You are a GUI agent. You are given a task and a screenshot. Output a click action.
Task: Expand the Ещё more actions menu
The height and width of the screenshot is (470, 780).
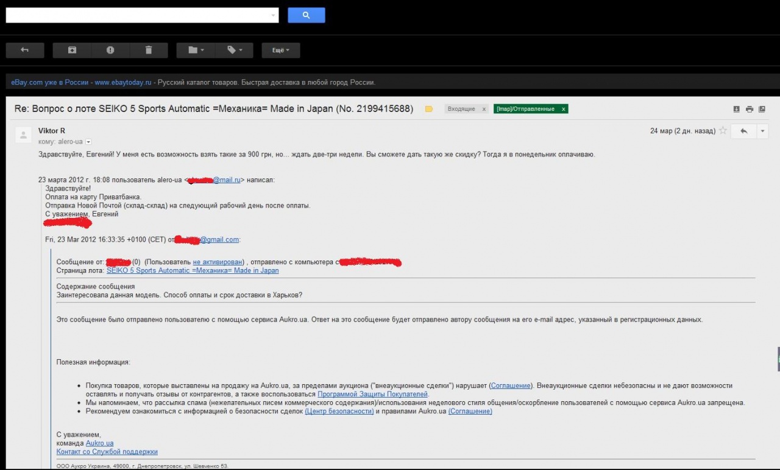click(x=280, y=50)
